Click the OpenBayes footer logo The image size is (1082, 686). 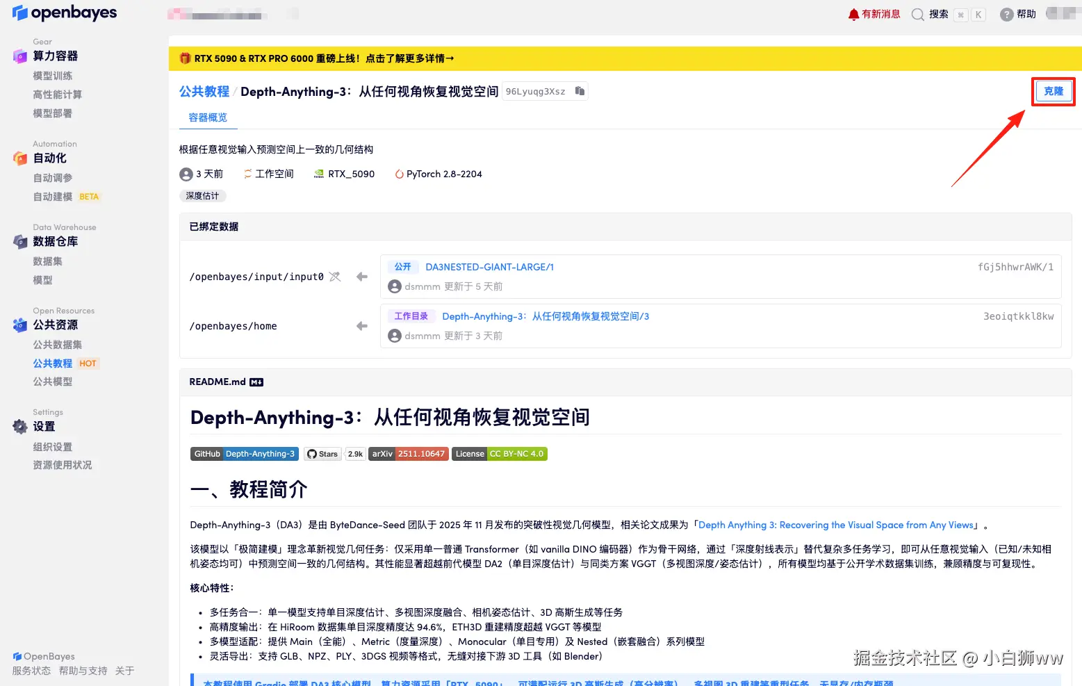43,656
